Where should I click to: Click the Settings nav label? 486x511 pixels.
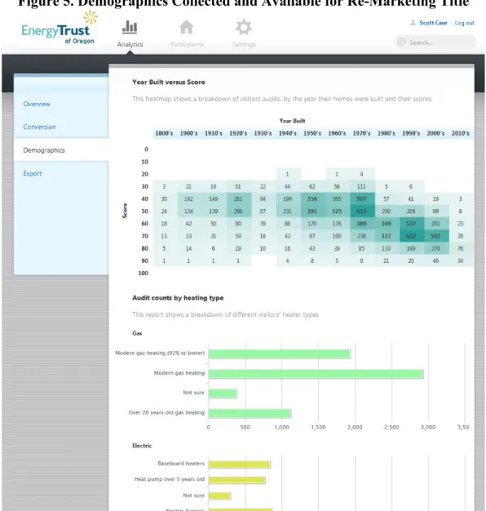(x=244, y=44)
